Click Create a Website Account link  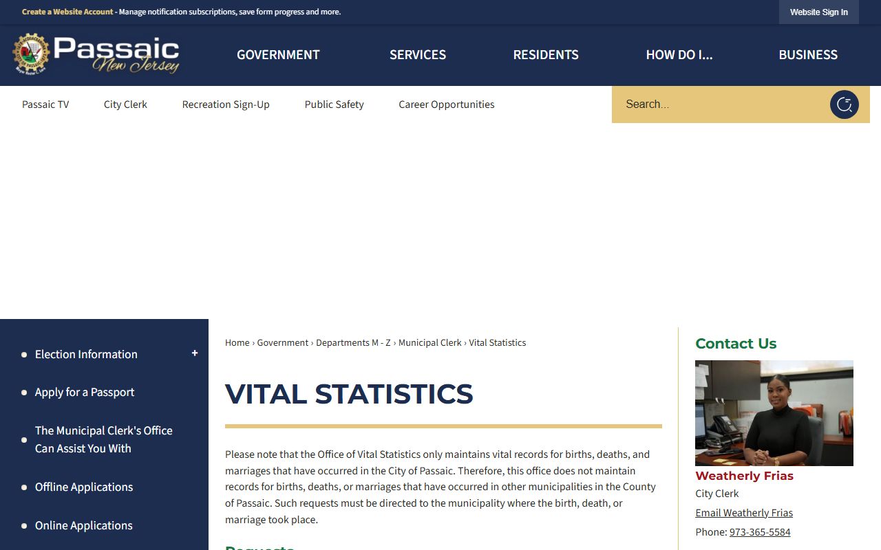67,12
